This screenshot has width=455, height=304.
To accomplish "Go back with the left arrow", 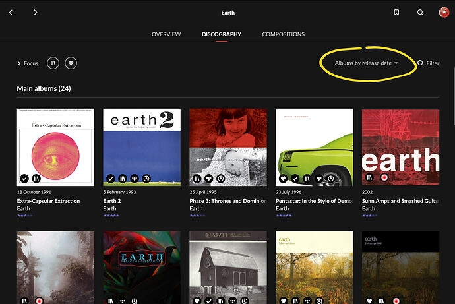I will point(11,13).
